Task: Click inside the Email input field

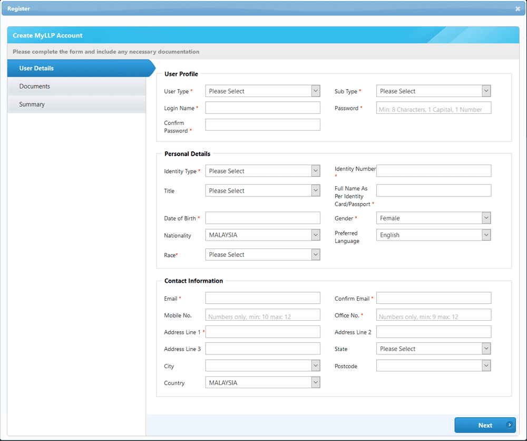Action: click(262, 298)
